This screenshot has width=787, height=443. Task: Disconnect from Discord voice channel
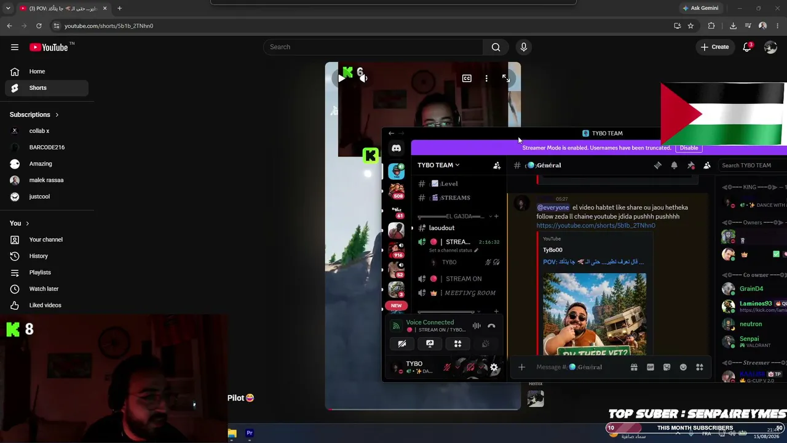pos(491,326)
